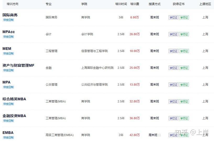Open the MPA program title
The image size is (214, 141).
click(6, 82)
